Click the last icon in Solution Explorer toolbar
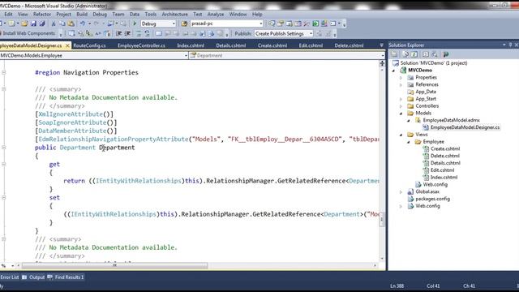Image resolution: width=519 pixels, height=292 pixels. tap(446, 54)
